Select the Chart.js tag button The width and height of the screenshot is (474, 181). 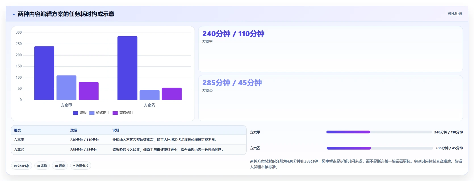(x=22, y=166)
